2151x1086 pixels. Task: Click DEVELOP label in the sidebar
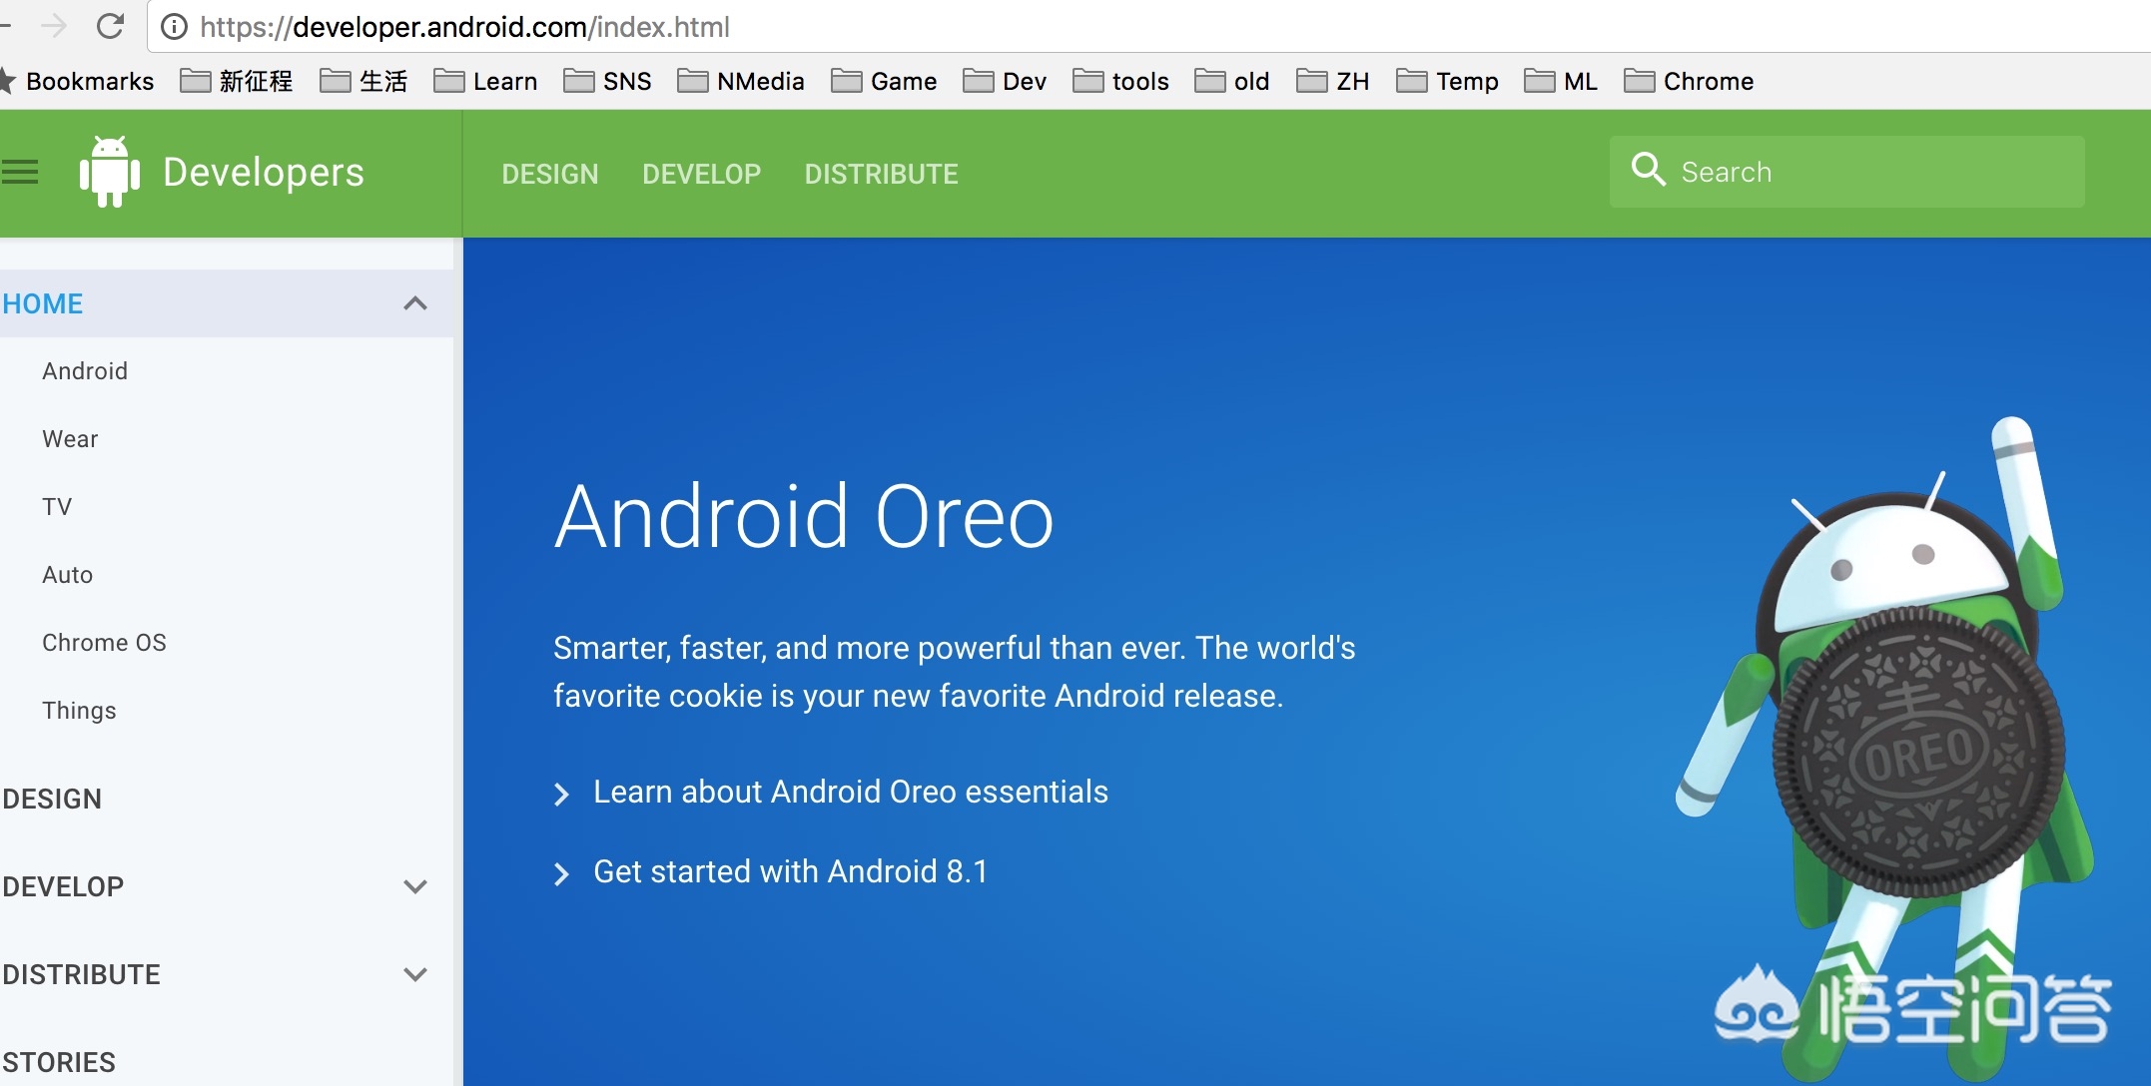point(63,886)
